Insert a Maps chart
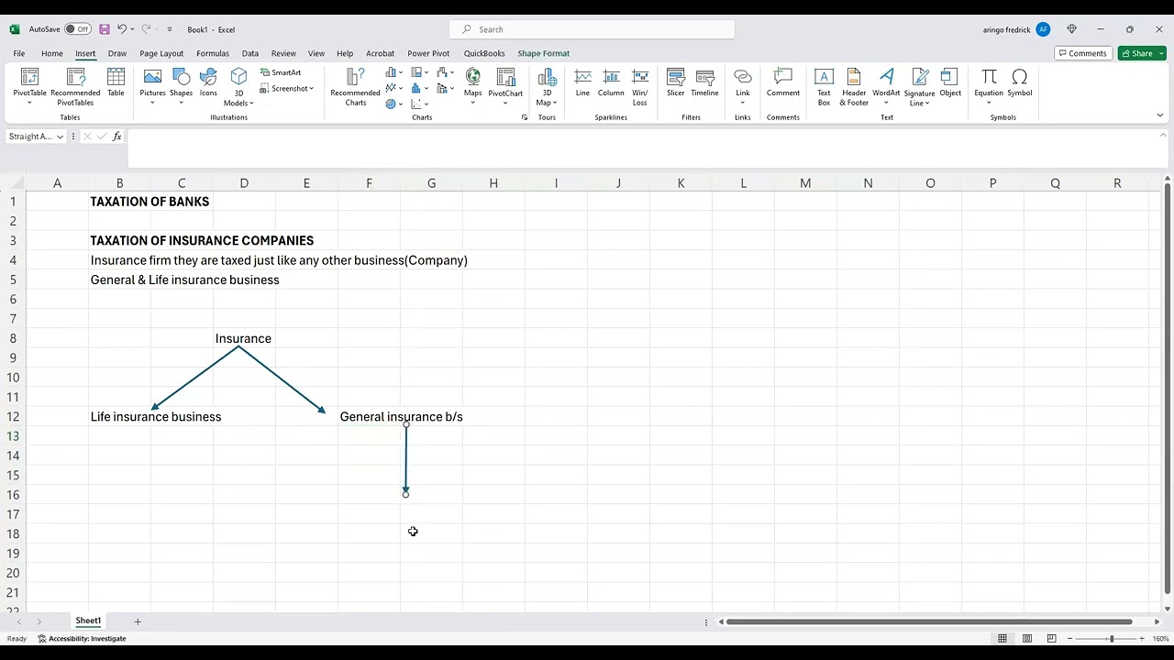Screen dimensions: 1174x660 [x=472, y=86]
